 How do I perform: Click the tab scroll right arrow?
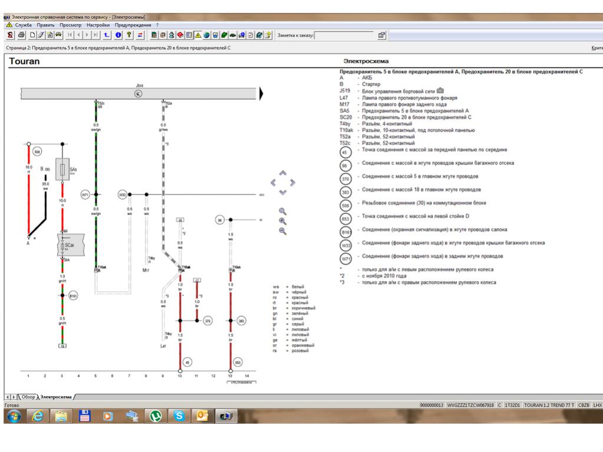(x=14, y=397)
